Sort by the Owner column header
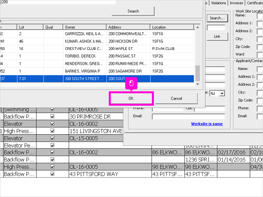Image resolution: width=263 pixels, height=197 pixels. coord(85,27)
